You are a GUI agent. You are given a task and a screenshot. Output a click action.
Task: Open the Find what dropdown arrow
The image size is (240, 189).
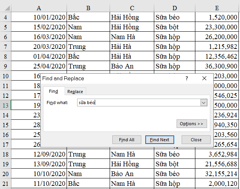(x=203, y=103)
